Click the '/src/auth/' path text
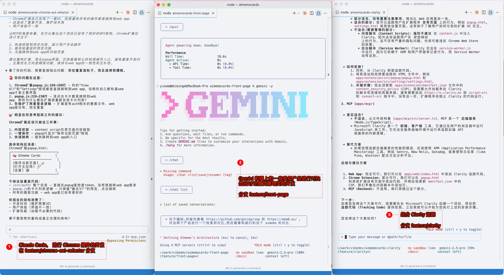The image size is (504, 275). (22, 185)
